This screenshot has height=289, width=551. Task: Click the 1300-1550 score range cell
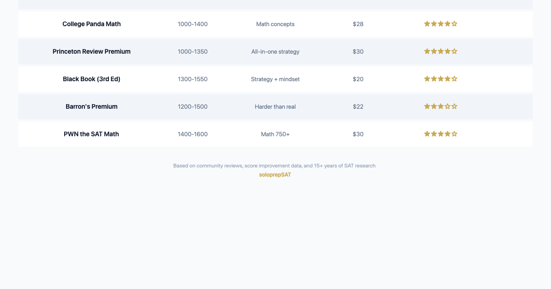(x=193, y=79)
